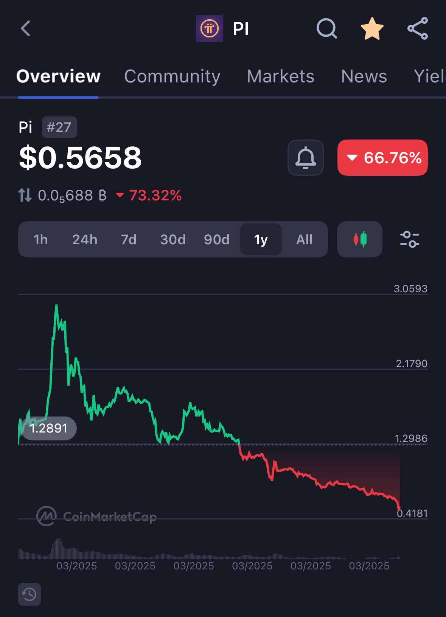Select the 1h timeframe

(x=41, y=239)
